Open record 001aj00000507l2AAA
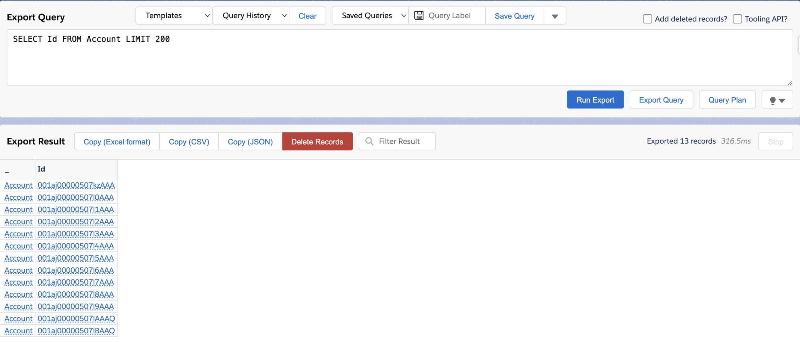 point(76,222)
